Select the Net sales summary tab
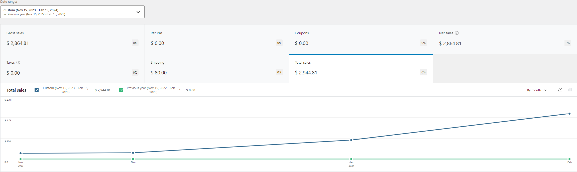This screenshot has width=577, height=172. 505,39
